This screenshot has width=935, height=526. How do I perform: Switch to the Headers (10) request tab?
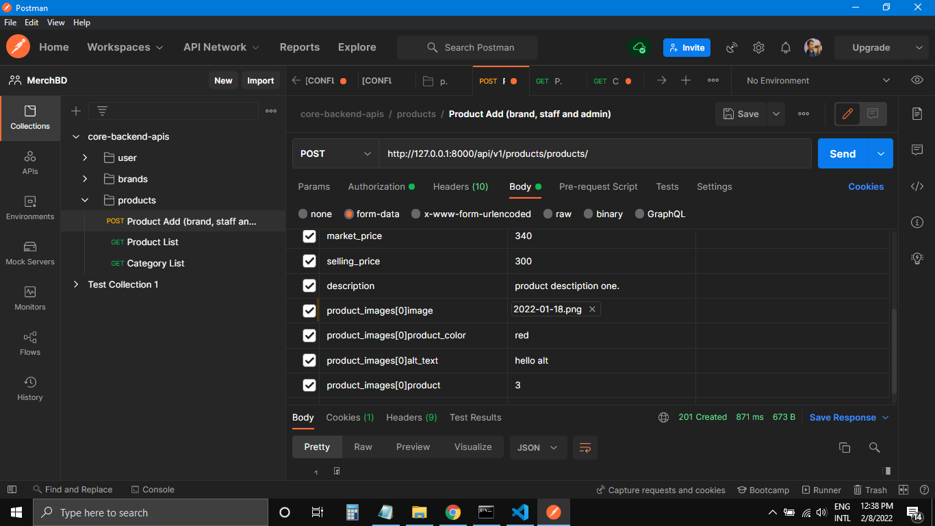click(461, 186)
